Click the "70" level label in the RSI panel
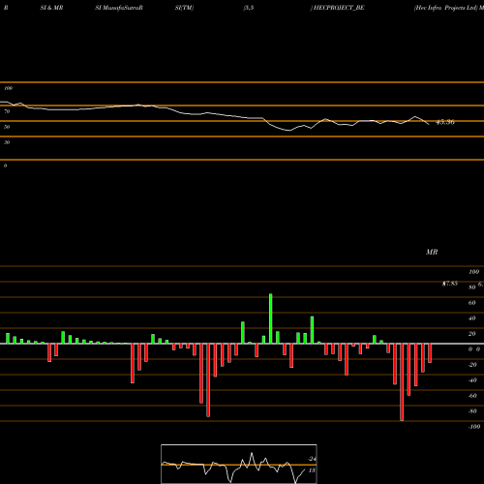The height and width of the screenshot is (484, 484). pyautogui.click(x=7, y=111)
